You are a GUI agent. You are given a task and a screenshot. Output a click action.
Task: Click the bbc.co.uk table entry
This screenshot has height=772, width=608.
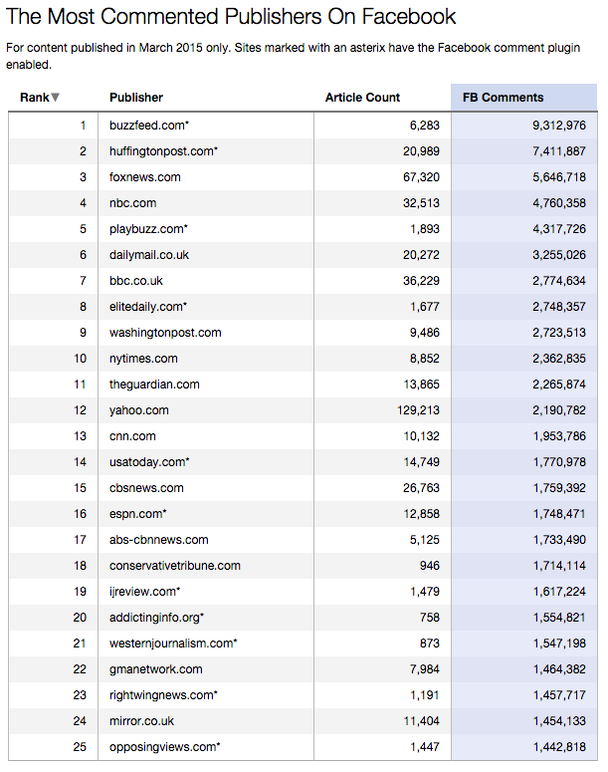tap(135, 281)
